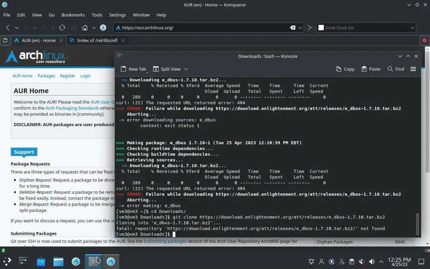Screen dimensions: 430x269
Task: Click the Register link
Action: tap(68, 76)
